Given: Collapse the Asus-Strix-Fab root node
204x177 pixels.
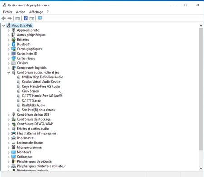Looking at the screenshot, I should [4, 26].
